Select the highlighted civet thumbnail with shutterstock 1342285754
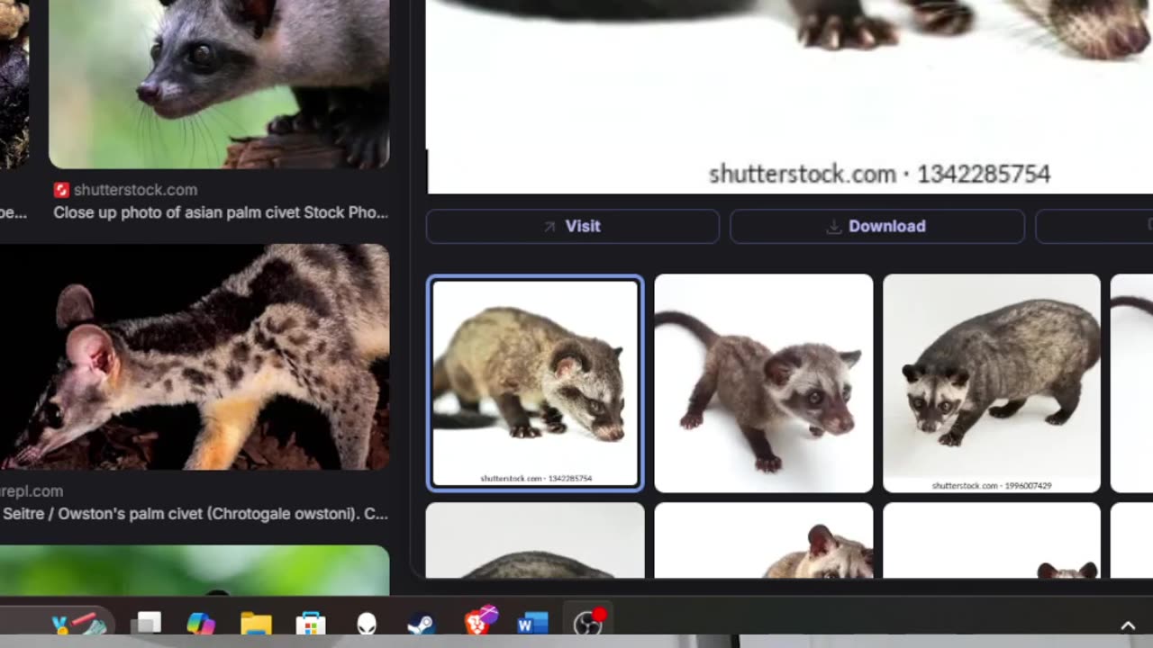The width and height of the screenshot is (1153, 648). tap(535, 382)
